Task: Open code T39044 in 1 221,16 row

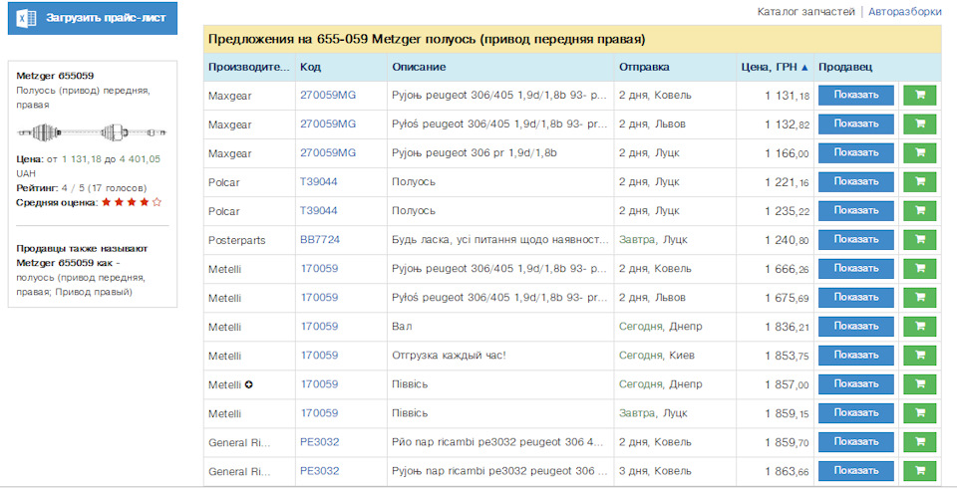Action: click(319, 181)
